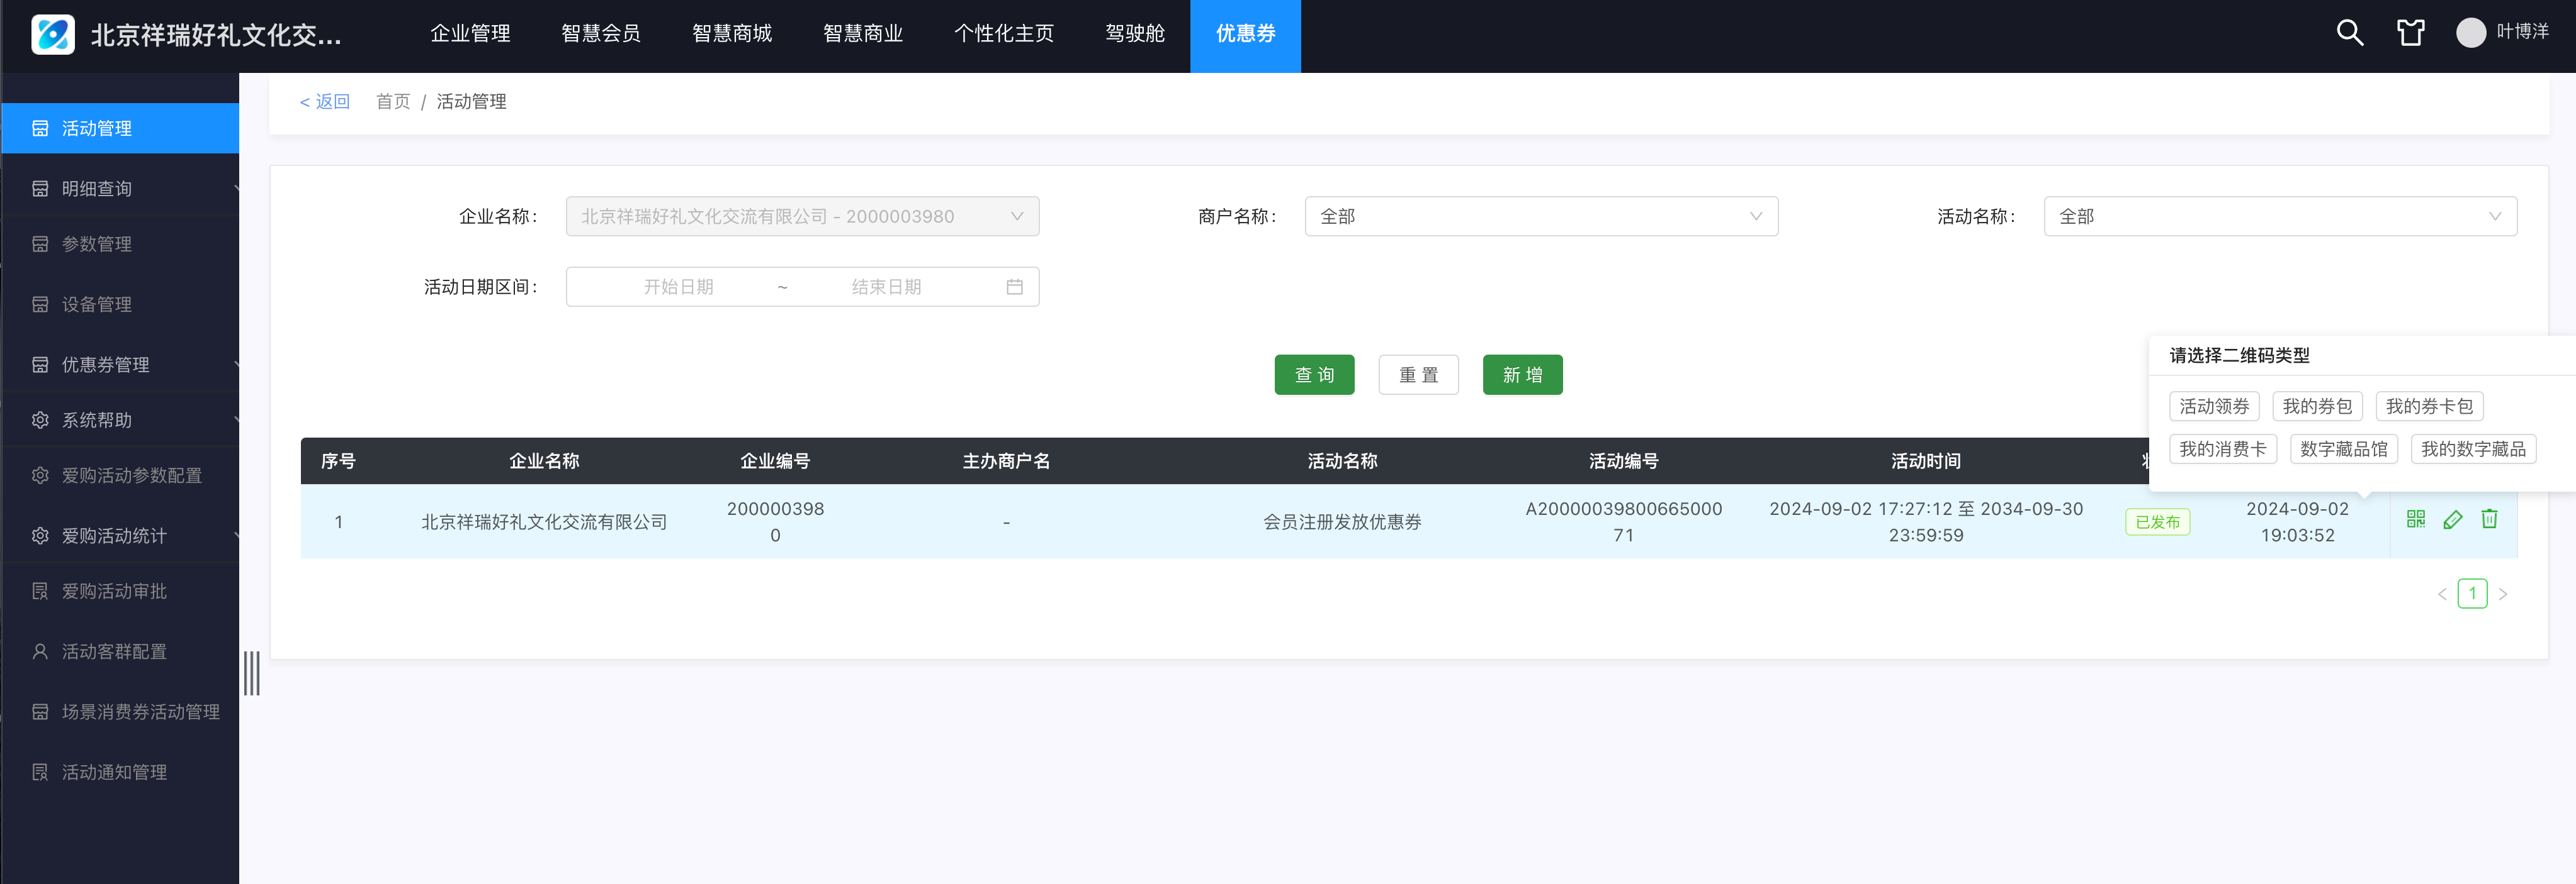Click the 查询 button
Image resolution: width=2576 pixels, height=884 pixels.
tap(1314, 375)
